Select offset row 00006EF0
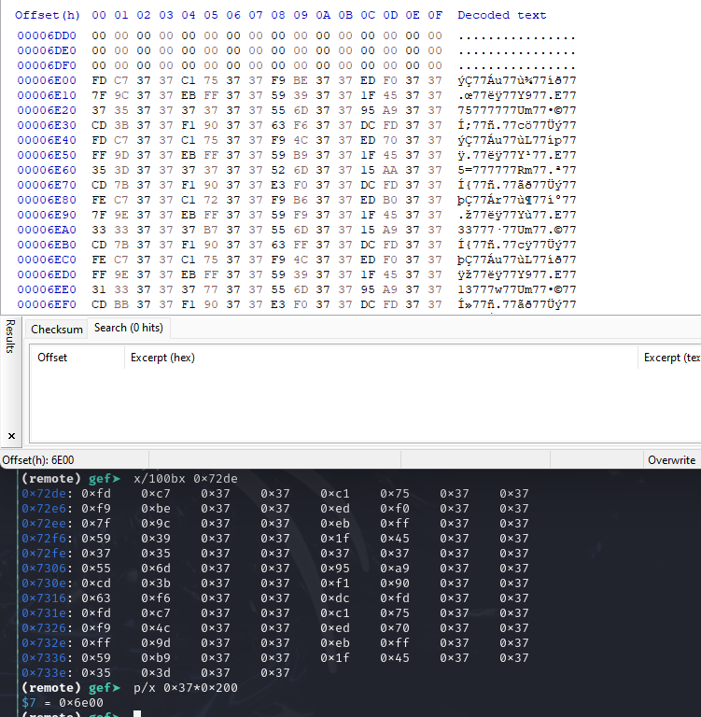This screenshot has height=717, width=701. [x=47, y=304]
